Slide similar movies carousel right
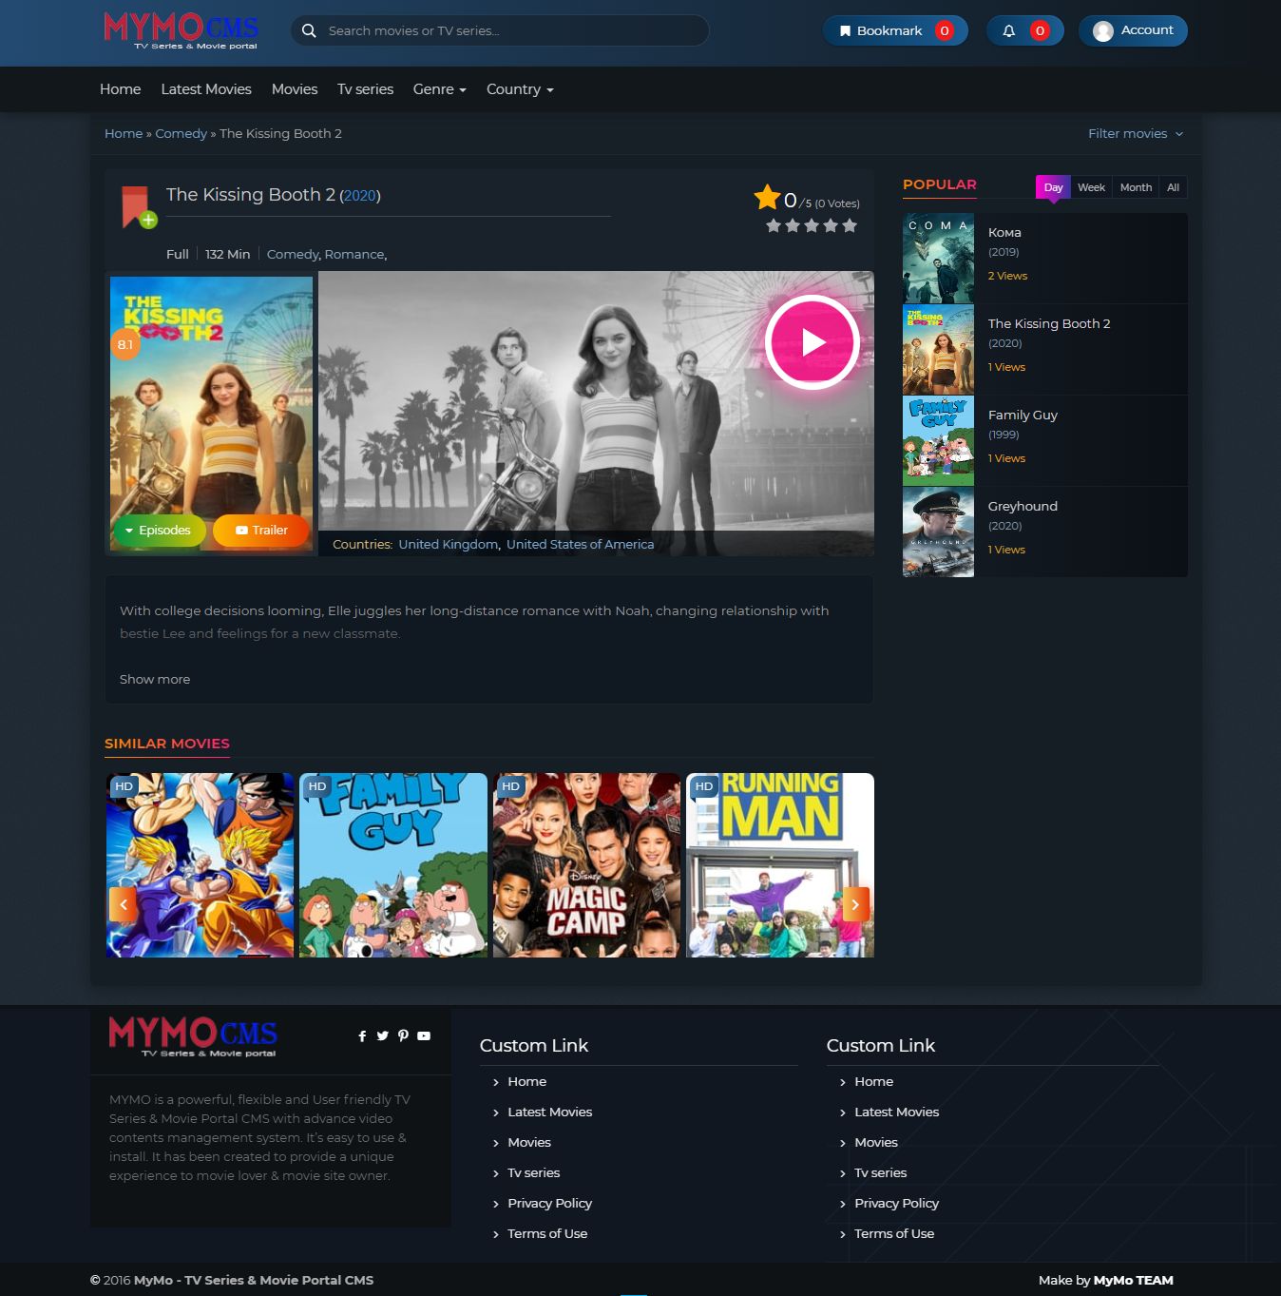The width and height of the screenshot is (1281, 1296). pyautogui.click(x=855, y=904)
